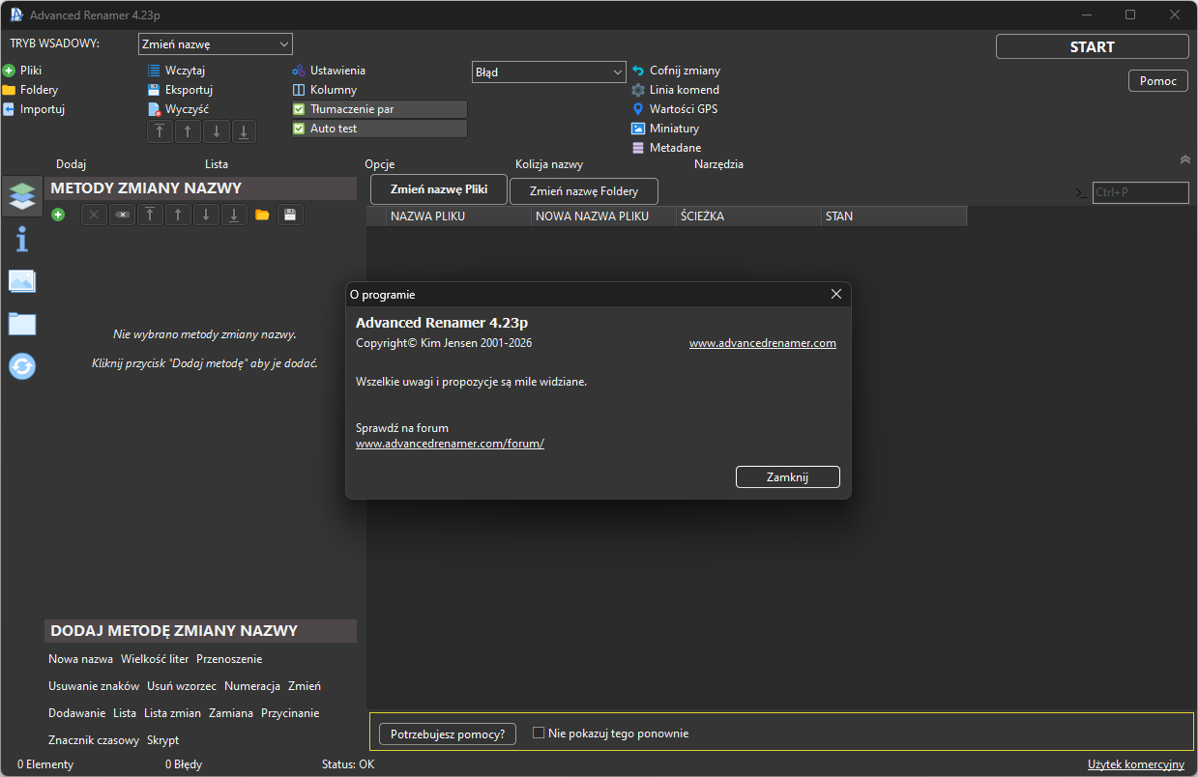1198x777 pixels.
Task: Click the Ctrl+P command input field
Action: tap(1141, 192)
